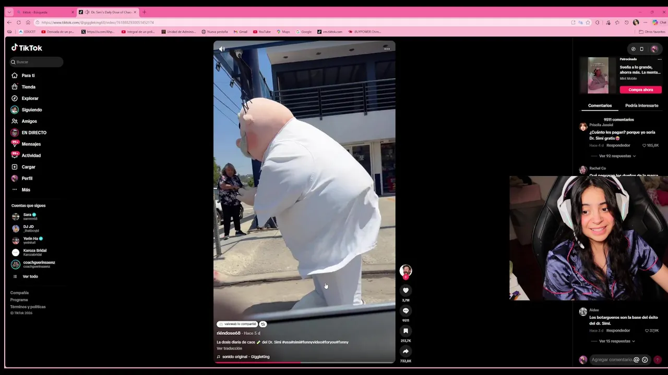Expand Ver 15 respuestas replies
Image resolution: width=668 pixels, height=375 pixels.
(x=617, y=341)
